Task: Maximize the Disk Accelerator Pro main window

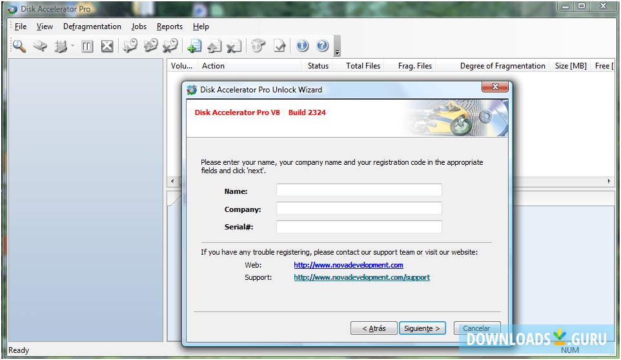Action: tap(582, 6)
